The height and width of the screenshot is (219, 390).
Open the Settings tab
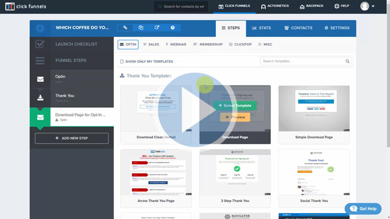pyautogui.click(x=336, y=28)
